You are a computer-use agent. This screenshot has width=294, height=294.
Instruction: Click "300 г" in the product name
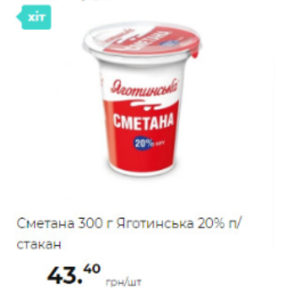(95, 223)
